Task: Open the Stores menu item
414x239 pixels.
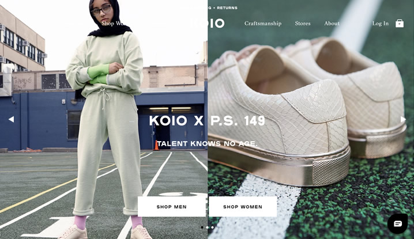Action: [303, 24]
